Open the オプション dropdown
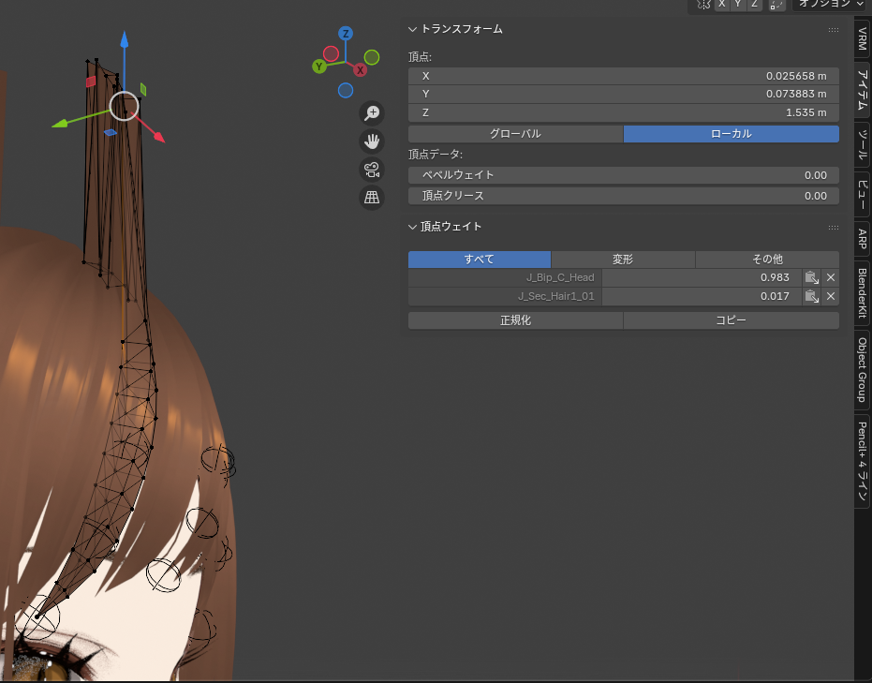This screenshot has width=872, height=683. pyautogui.click(x=830, y=5)
